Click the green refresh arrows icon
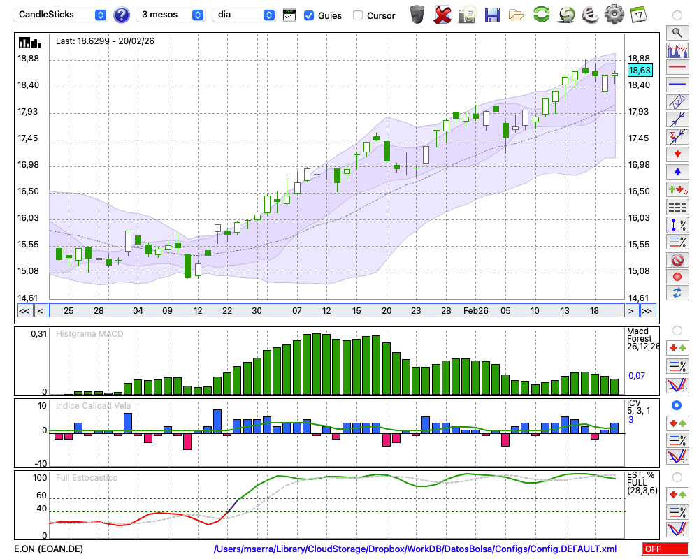This screenshot has height=559, width=699. pyautogui.click(x=542, y=14)
